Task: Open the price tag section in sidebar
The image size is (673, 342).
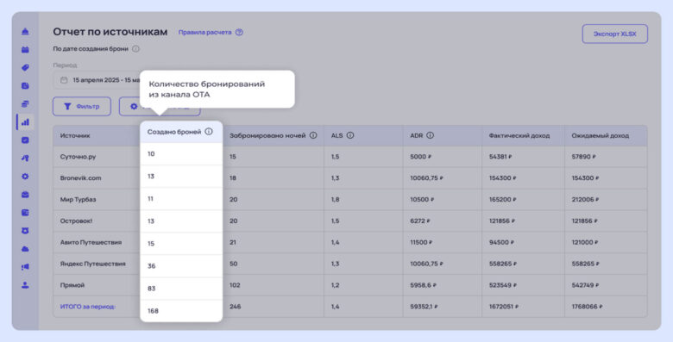Action: click(x=25, y=68)
